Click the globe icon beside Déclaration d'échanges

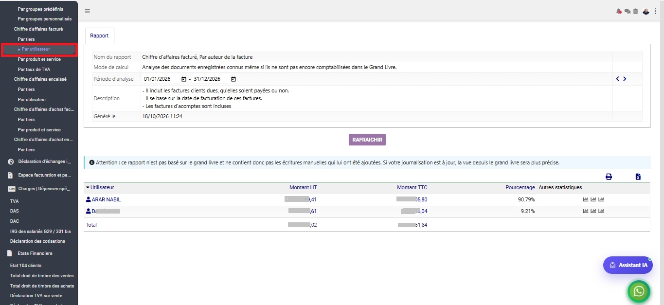coord(11,161)
